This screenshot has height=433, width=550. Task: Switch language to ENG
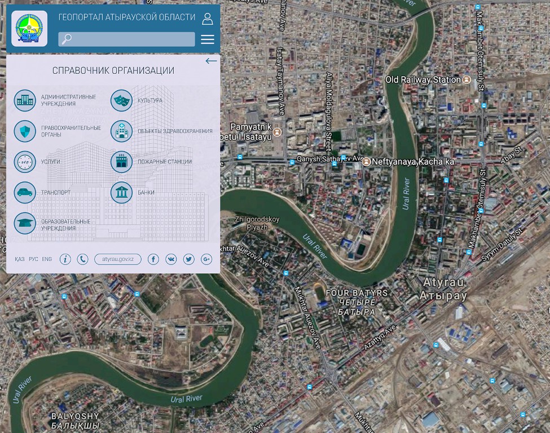coord(47,259)
